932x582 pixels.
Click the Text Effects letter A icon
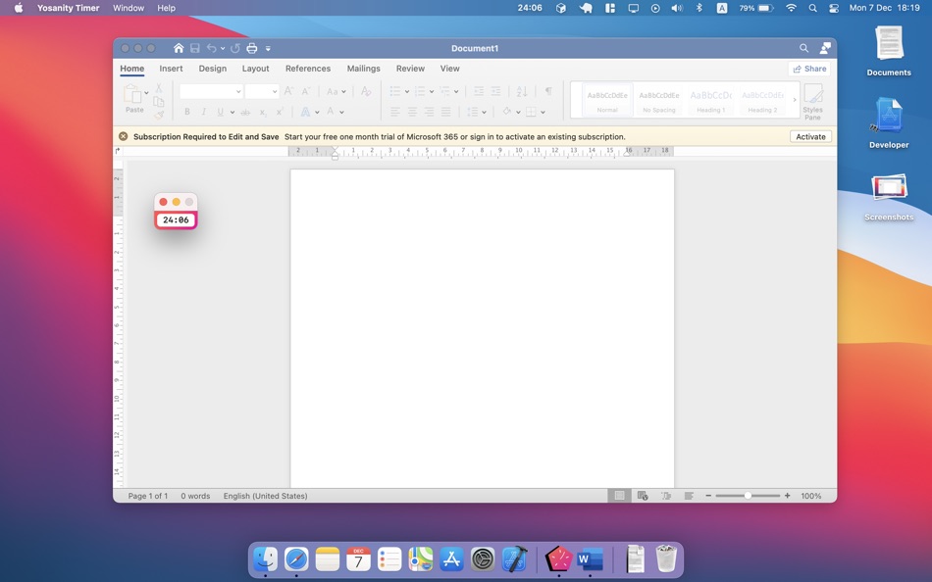(305, 112)
